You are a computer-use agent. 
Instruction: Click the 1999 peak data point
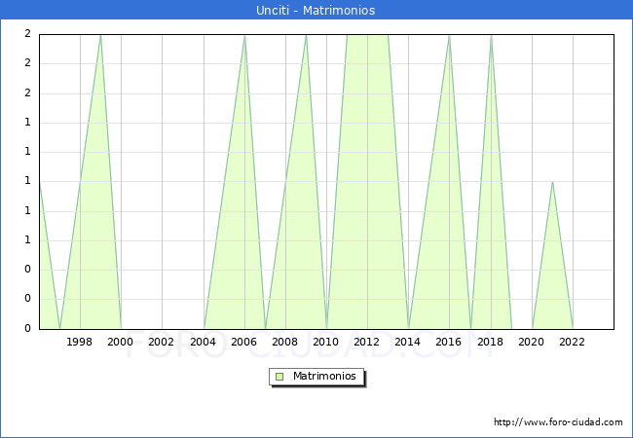tap(100, 35)
